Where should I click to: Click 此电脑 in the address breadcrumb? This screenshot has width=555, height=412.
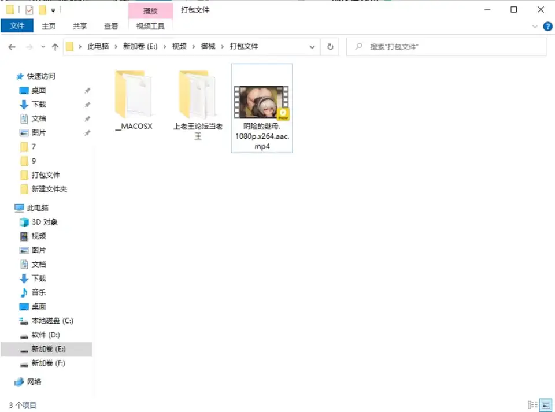98,46
